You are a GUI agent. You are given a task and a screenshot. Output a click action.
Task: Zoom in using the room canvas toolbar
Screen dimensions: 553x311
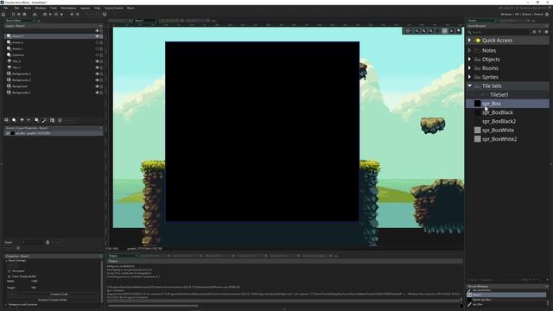click(430, 31)
